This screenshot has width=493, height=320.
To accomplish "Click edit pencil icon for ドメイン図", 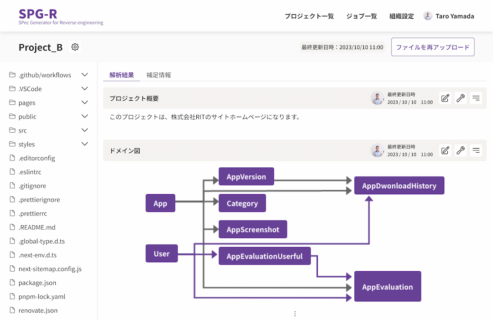I will point(445,150).
